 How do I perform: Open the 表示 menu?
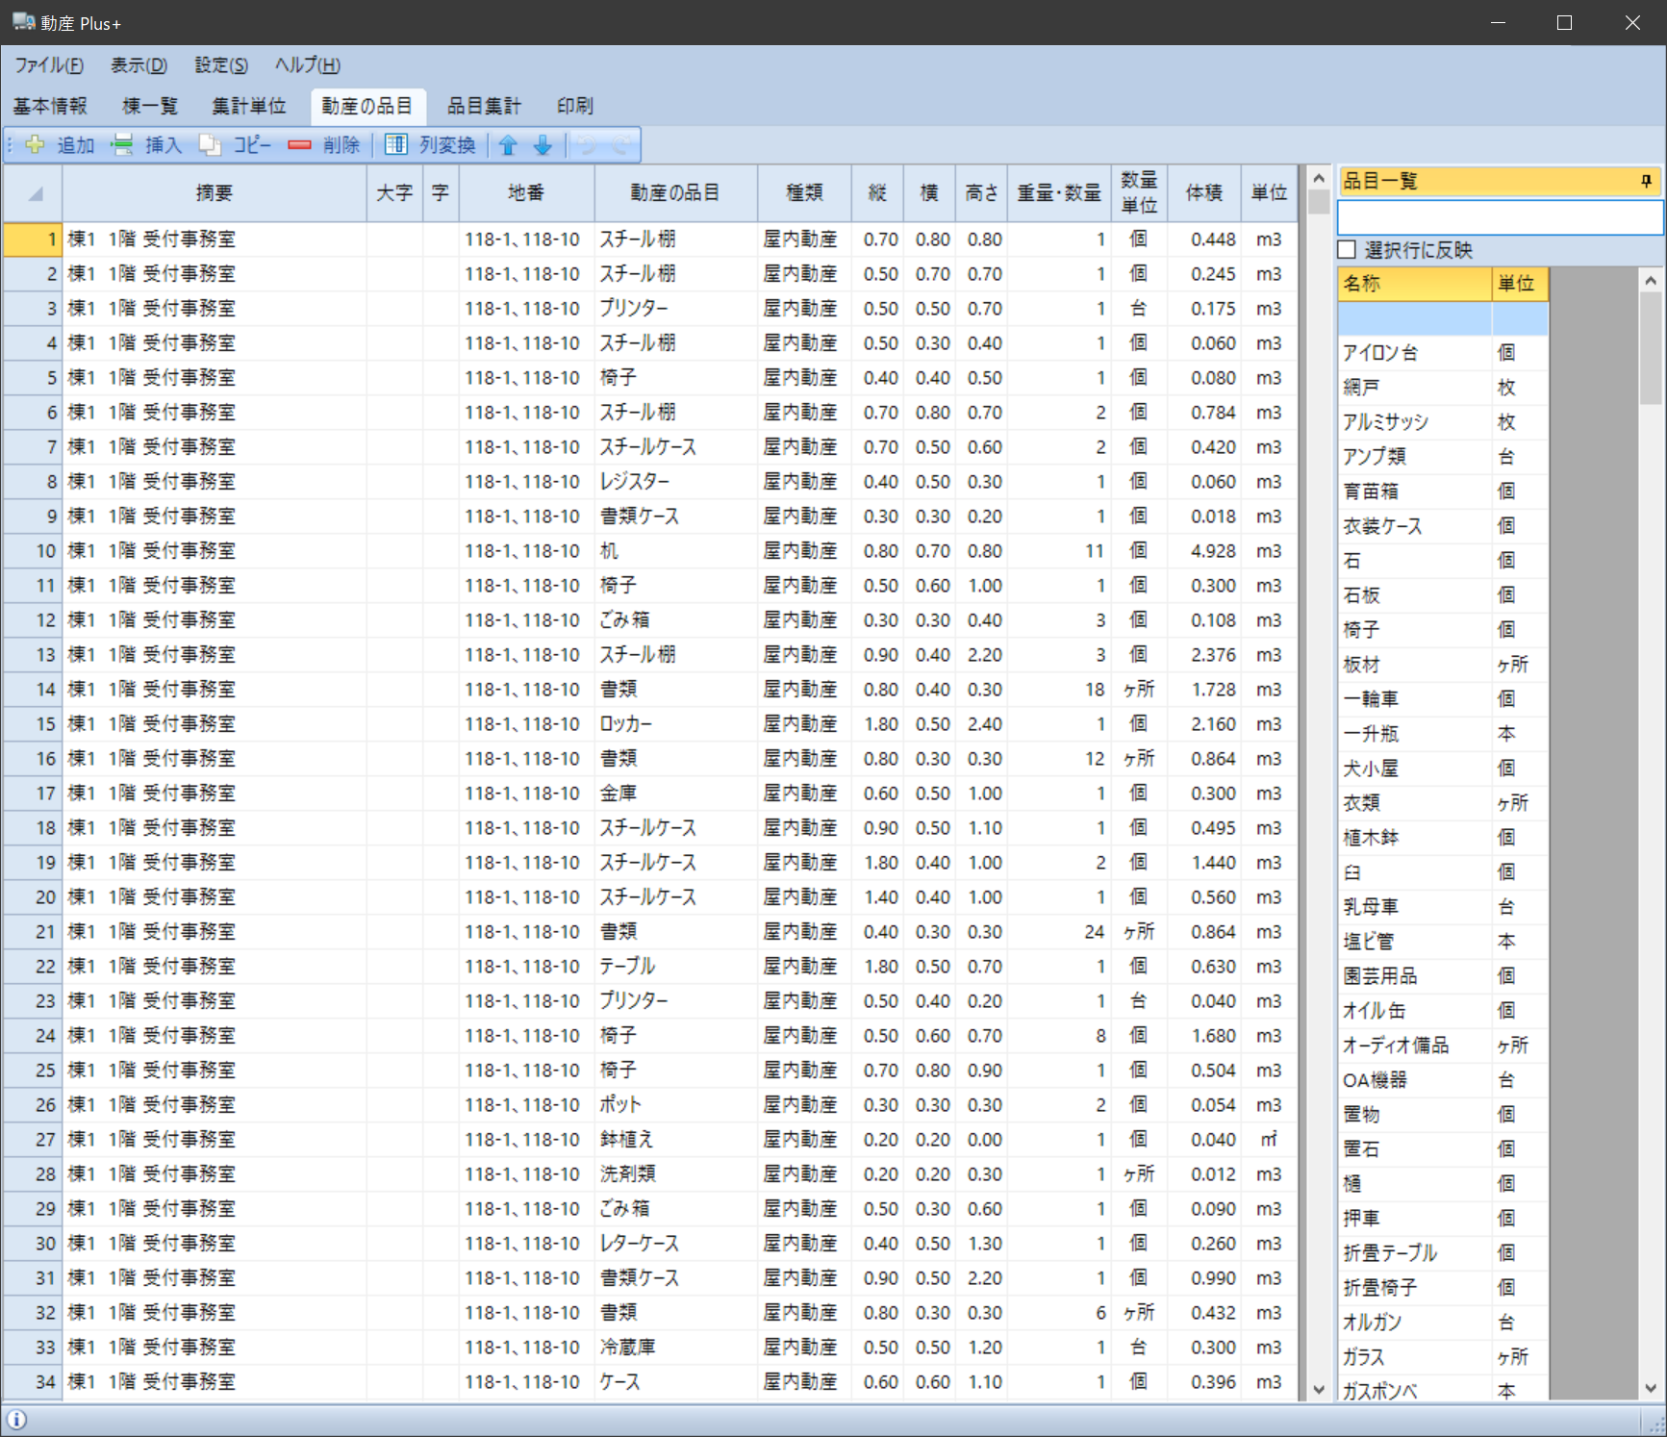click(139, 65)
